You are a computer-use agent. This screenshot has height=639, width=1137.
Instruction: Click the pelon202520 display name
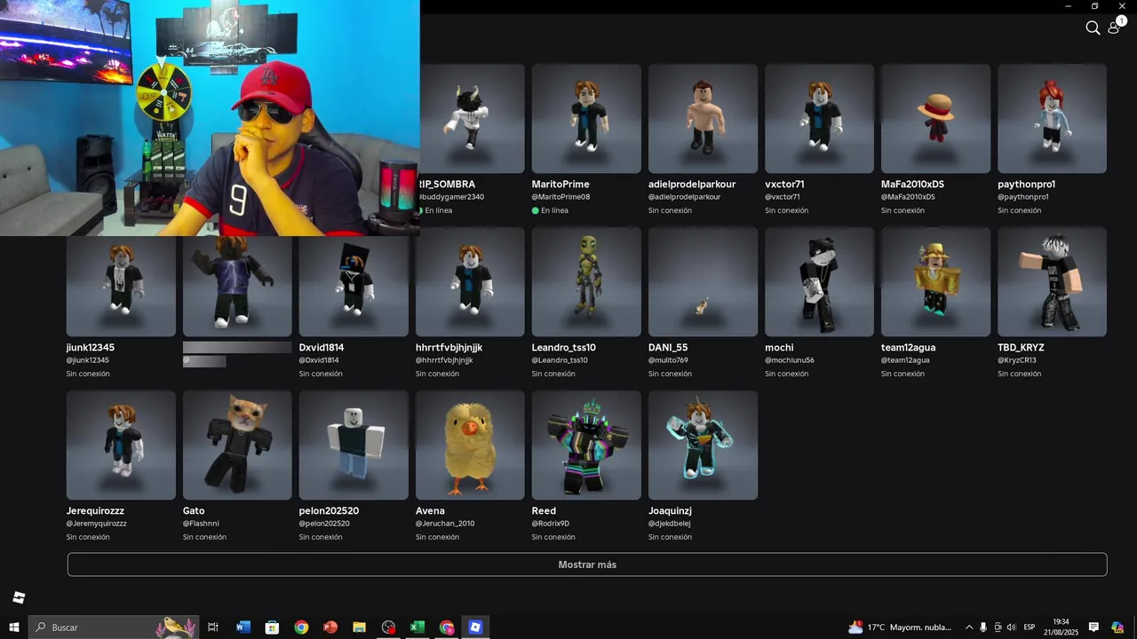(329, 511)
